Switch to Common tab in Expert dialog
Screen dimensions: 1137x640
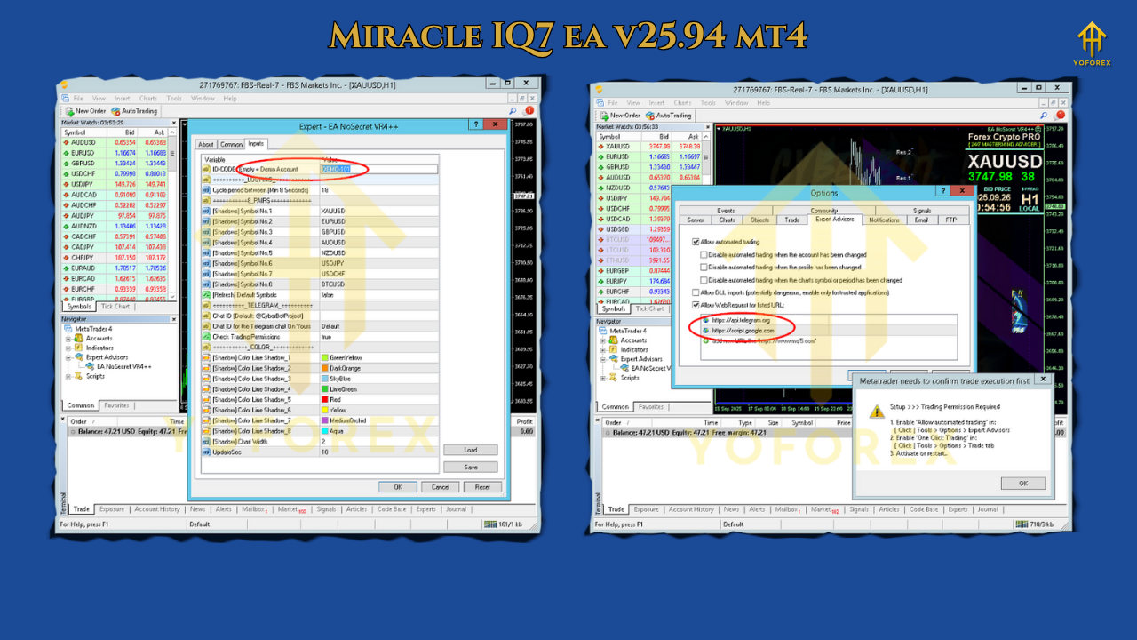click(231, 144)
